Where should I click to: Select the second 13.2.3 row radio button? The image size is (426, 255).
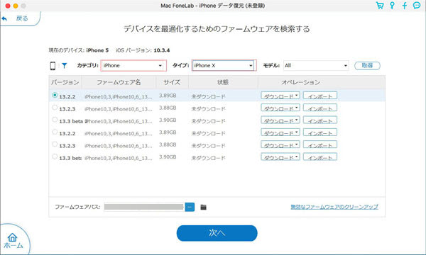(55, 144)
